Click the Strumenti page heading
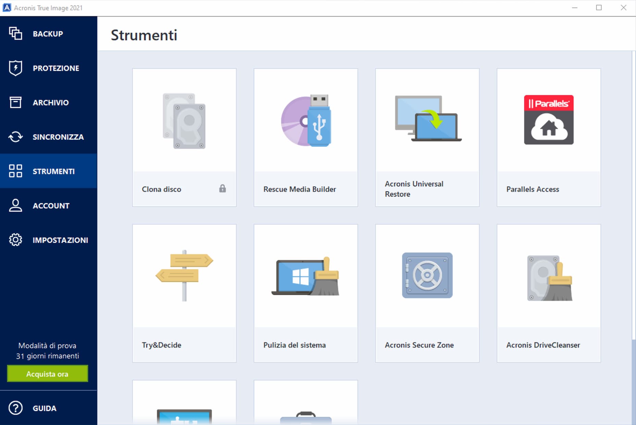 [144, 35]
